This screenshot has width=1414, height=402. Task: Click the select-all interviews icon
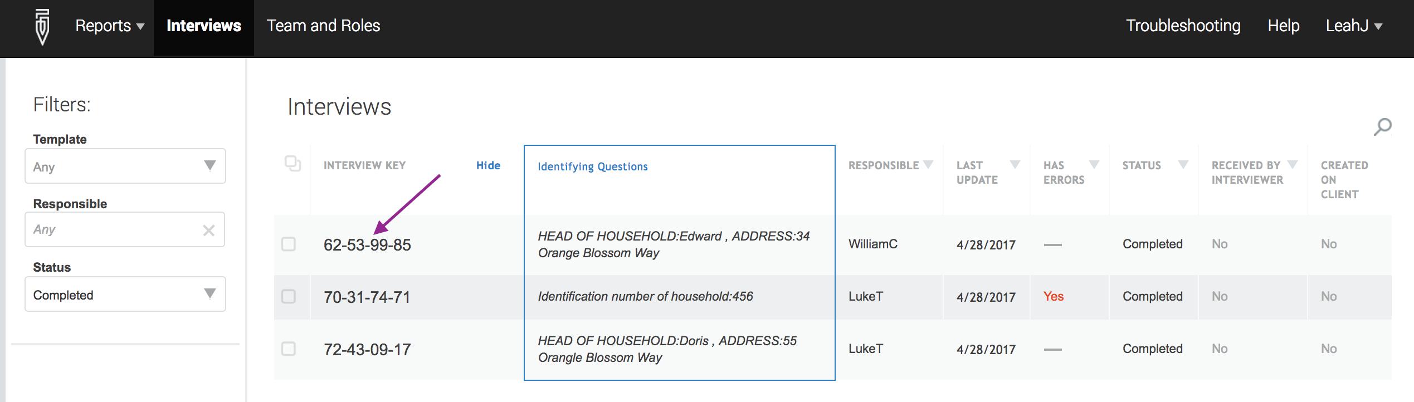coord(292,164)
